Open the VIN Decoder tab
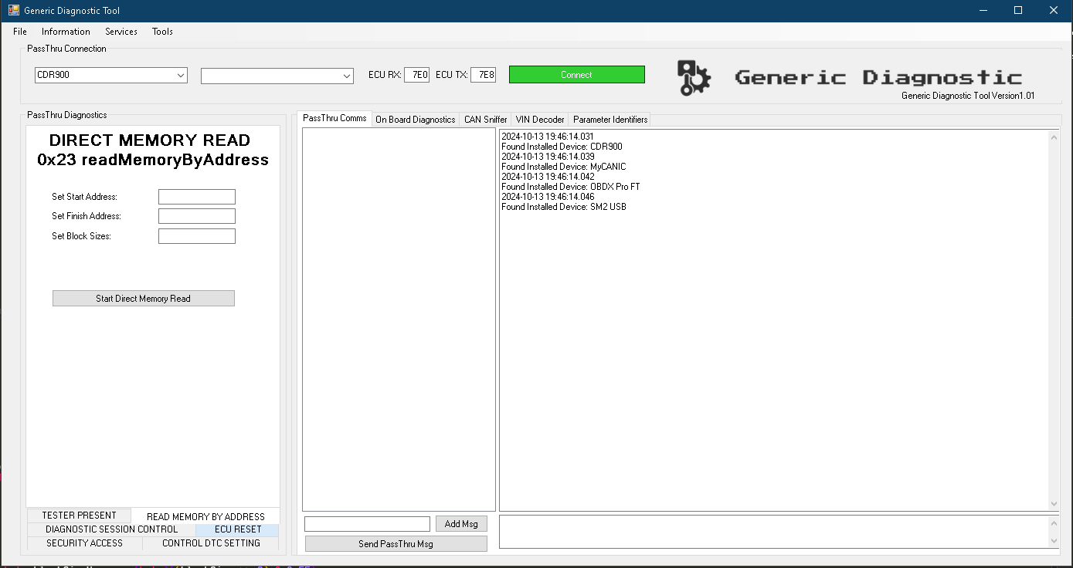Screen dimensions: 1073x568 (x=539, y=120)
